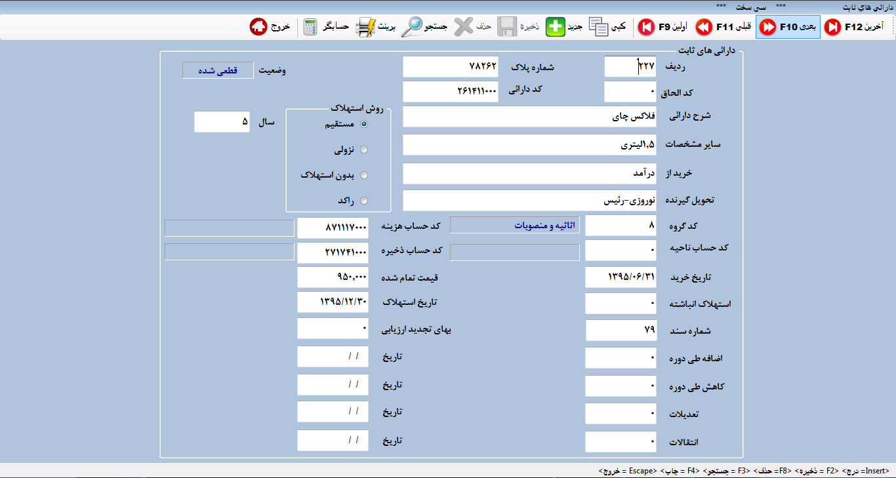
Task: Jump to last record (آخرین F12)
Action: (833, 28)
